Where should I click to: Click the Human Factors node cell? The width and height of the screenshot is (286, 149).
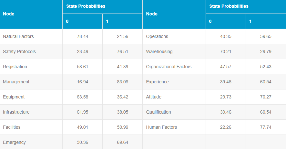click(x=162, y=127)
